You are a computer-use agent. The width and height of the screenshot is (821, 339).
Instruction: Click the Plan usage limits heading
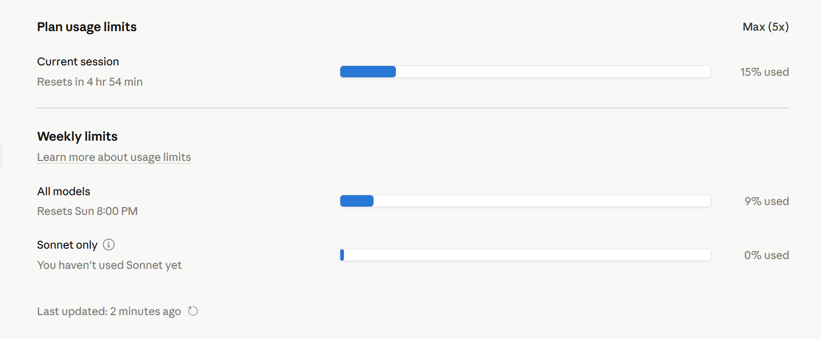(x=87, y=27)
